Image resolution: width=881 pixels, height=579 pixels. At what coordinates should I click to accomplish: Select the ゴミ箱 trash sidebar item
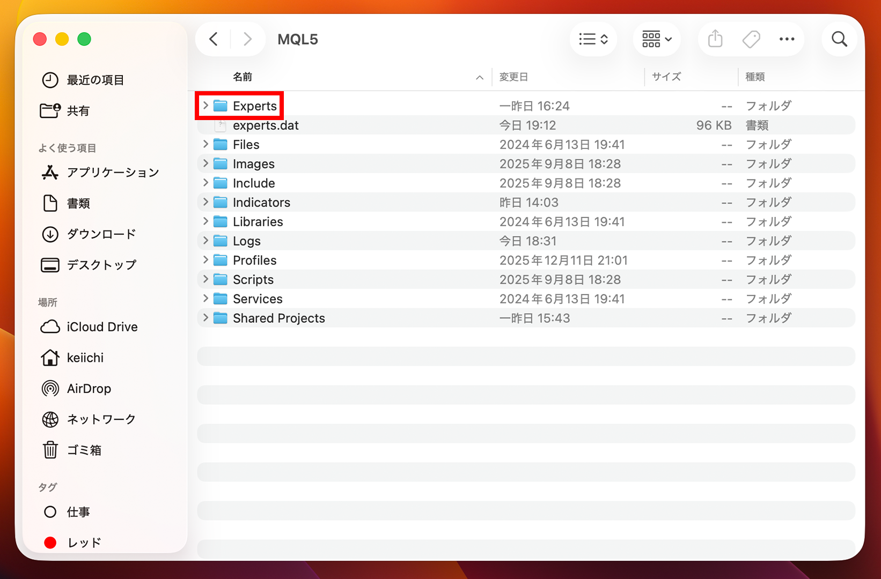click(x=84, y=450)
